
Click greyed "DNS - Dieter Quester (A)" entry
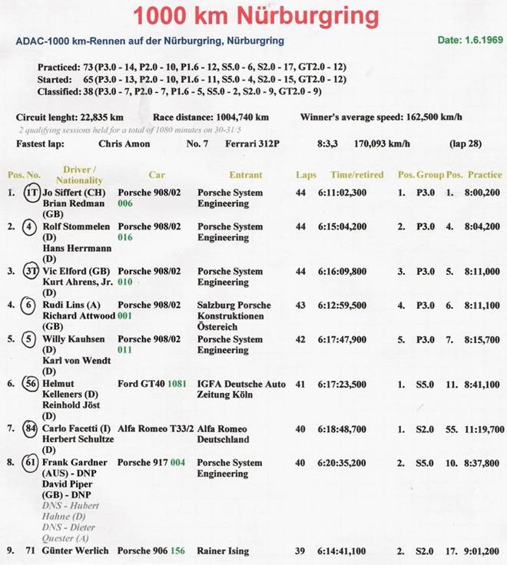[x=68, y=533]
